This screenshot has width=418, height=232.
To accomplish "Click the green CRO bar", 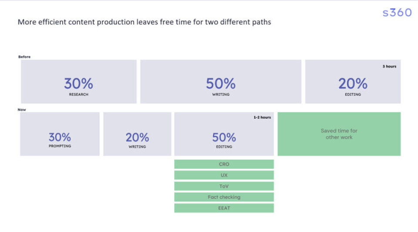I will (x=224, y=164).
